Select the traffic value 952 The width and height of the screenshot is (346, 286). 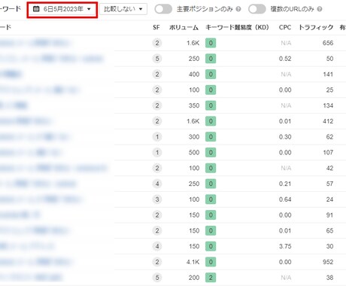click(328, 262)
